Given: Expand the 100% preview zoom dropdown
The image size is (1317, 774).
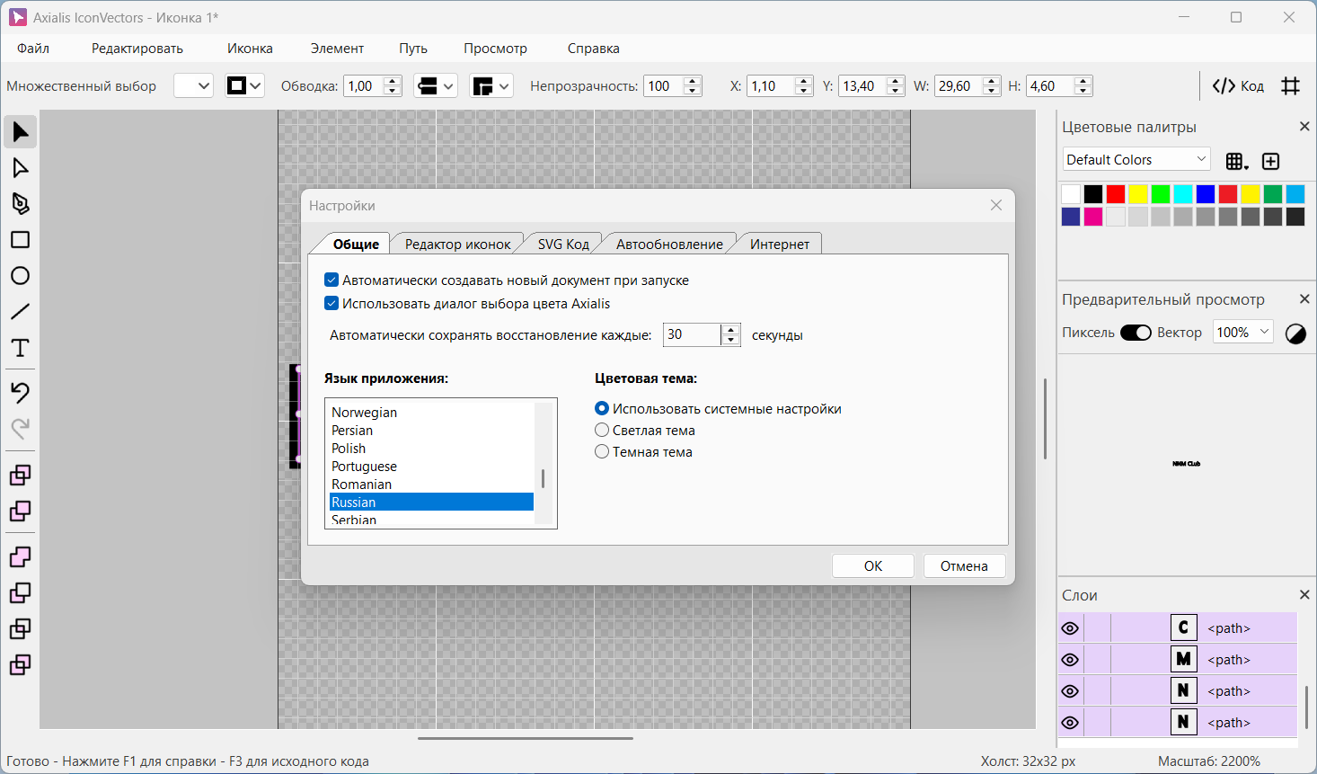Looking at the screenshot, I should (x=1242, y=333).
